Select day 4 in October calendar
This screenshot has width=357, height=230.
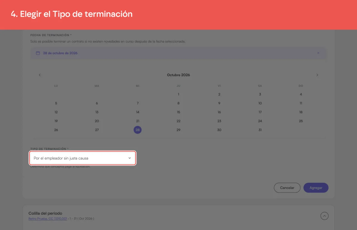[301, 94]
